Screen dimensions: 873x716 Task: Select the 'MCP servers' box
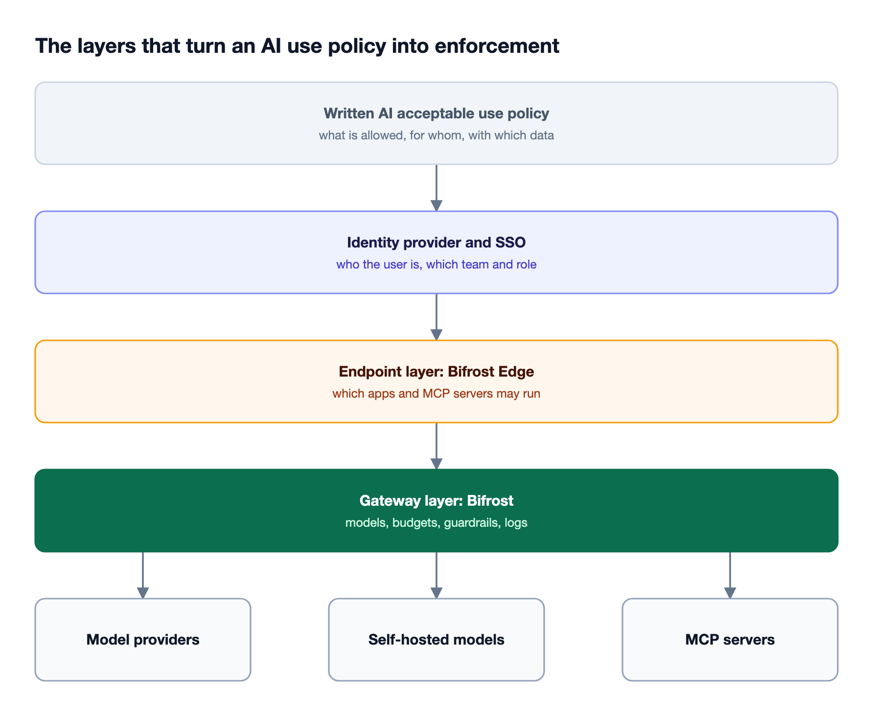(730, 640)
